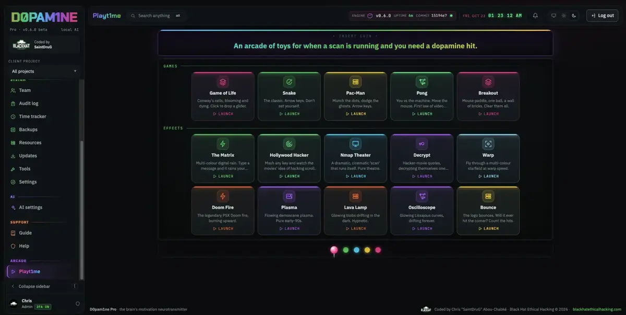This screenshot has height=315, width=626.
Task: Switch to system theme monitor icon
Action: (554, 16)
